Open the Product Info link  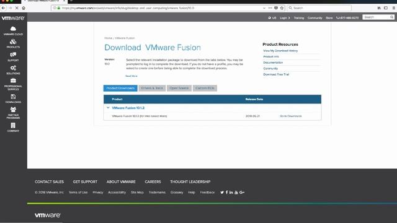click(x=271, y=56)
